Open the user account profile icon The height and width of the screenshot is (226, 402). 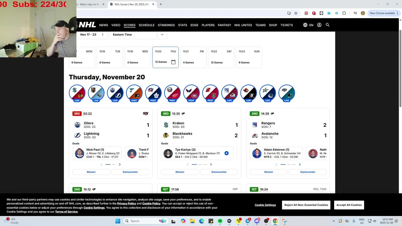coord(319,25)
